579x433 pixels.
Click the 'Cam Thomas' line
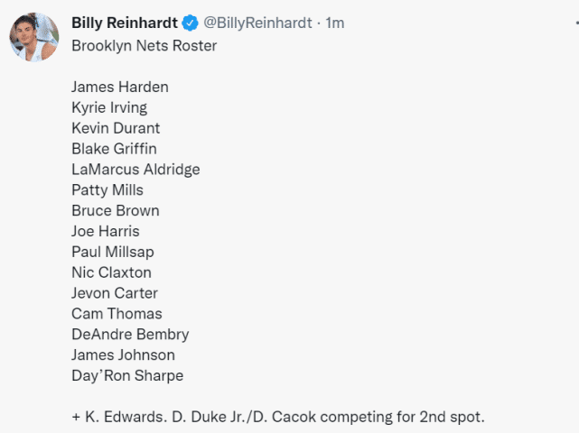click(x=117, y=314)
